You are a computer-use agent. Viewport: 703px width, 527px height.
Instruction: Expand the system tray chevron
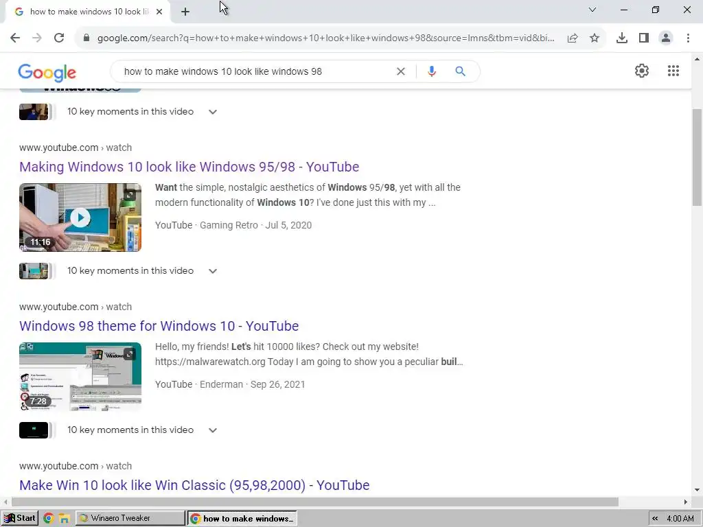click(655, 519)
